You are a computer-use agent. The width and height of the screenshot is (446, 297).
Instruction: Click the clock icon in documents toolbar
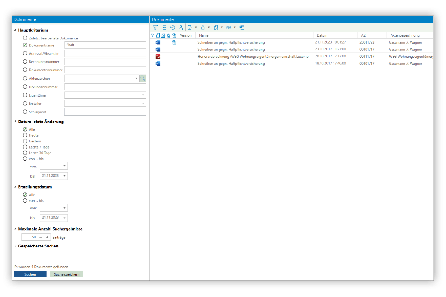(x=172, y=28)
